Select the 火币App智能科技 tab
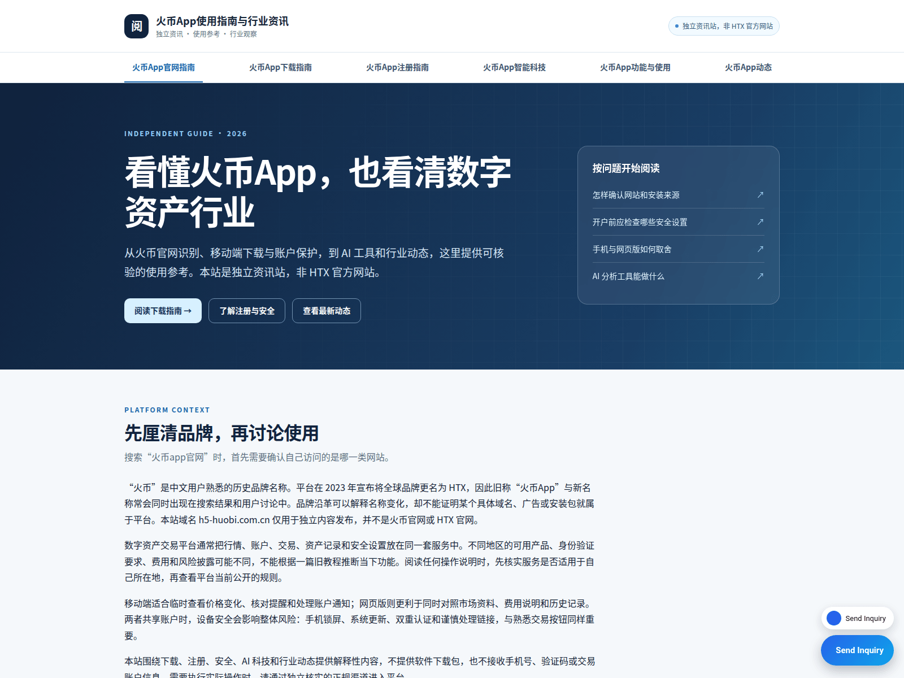The width and height of the screenshot is (904, 678). (515, 68)
